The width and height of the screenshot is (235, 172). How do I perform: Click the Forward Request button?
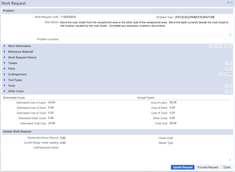208,167
